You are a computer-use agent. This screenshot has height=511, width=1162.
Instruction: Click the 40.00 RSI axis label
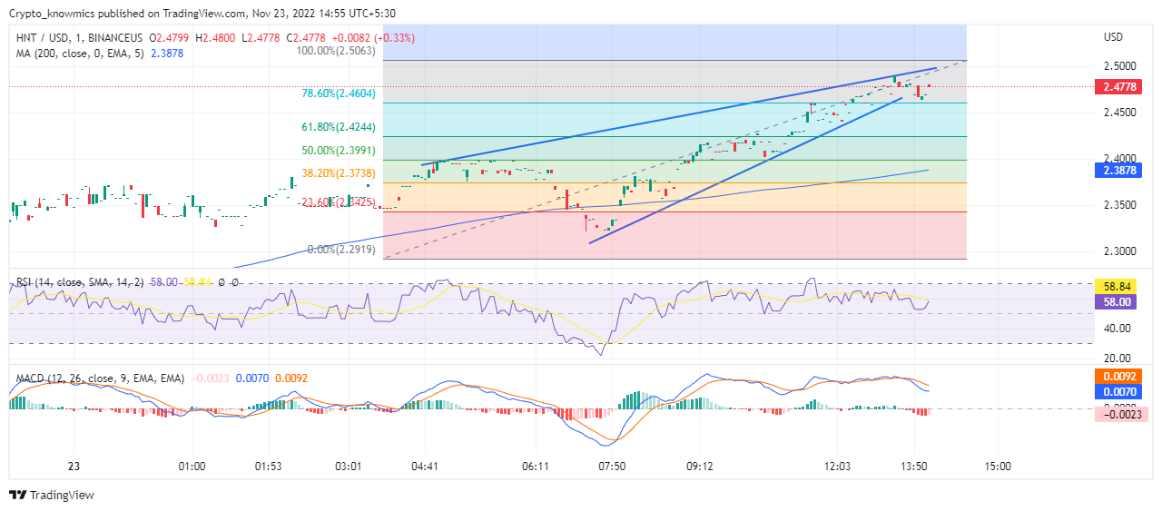(1116, 329)
